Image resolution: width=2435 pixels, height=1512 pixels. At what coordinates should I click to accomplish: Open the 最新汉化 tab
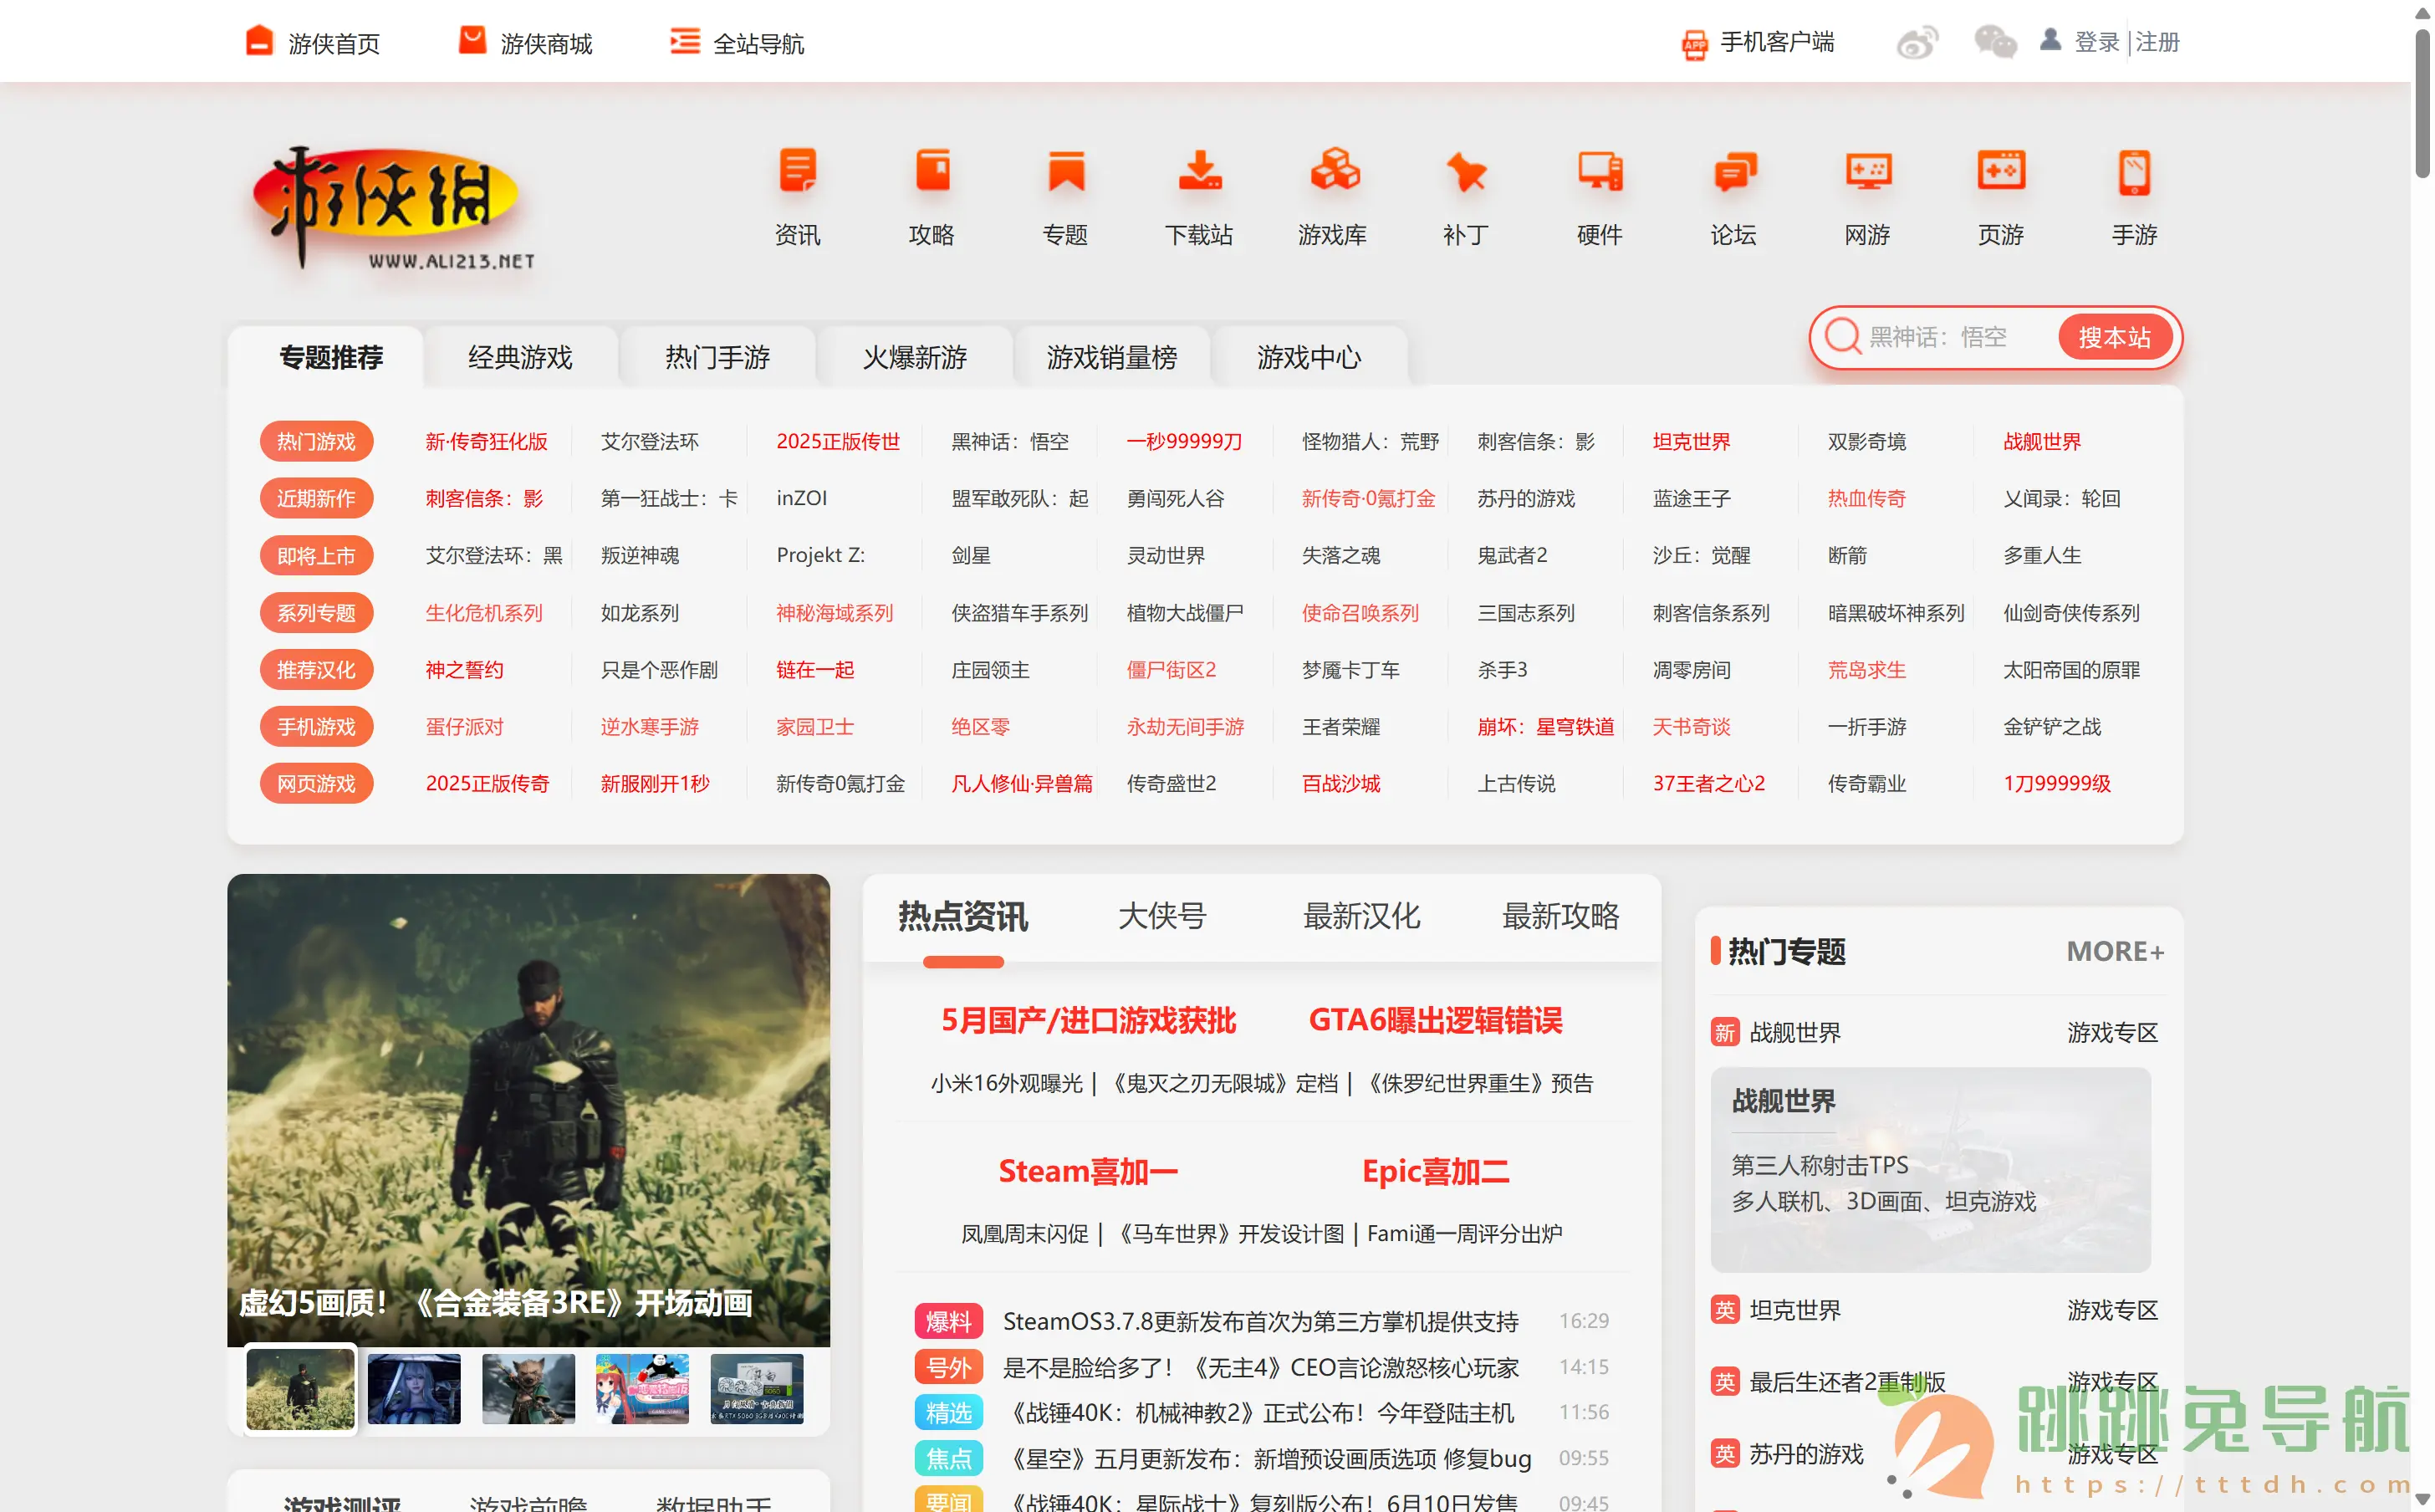point(1361,916)
